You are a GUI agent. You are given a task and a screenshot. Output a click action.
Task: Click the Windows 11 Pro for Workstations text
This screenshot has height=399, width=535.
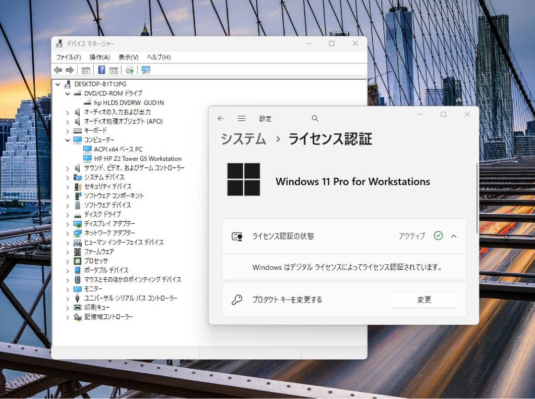tap(353, 181)
